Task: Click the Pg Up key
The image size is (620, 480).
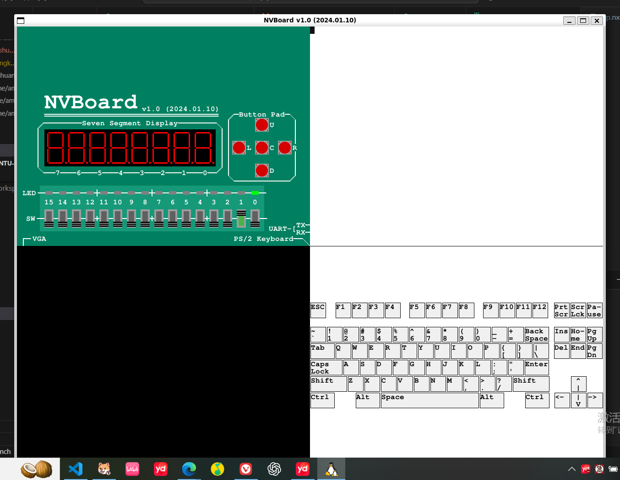Action: pyautogui.click(x=595, y=335)
